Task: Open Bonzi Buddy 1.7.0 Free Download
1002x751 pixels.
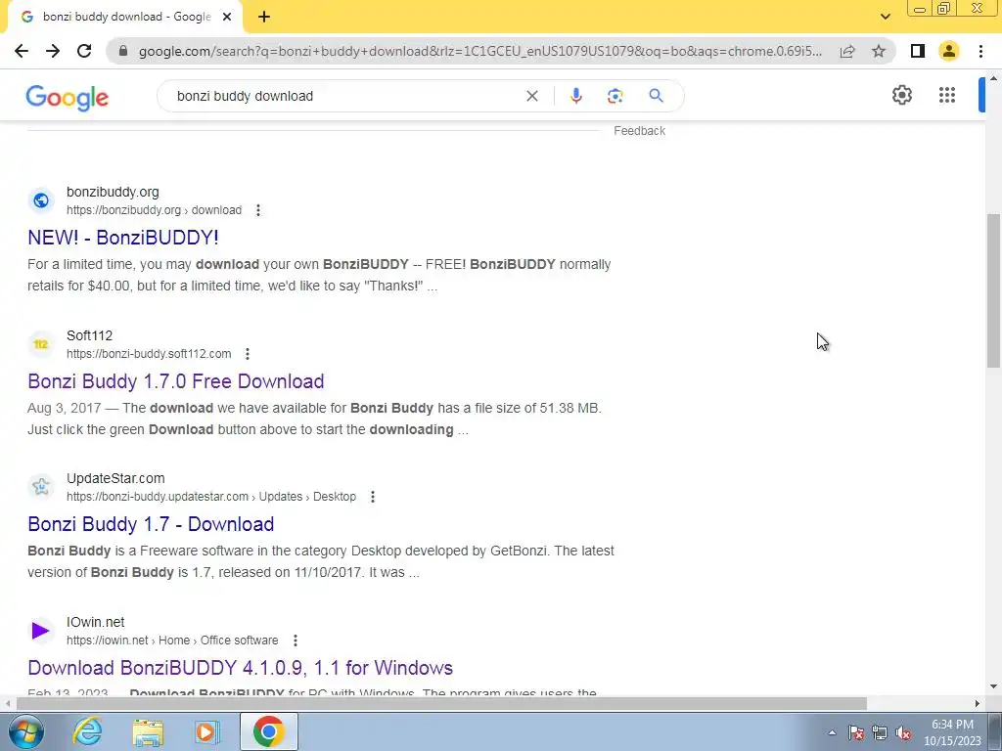Action: (176, 381)
